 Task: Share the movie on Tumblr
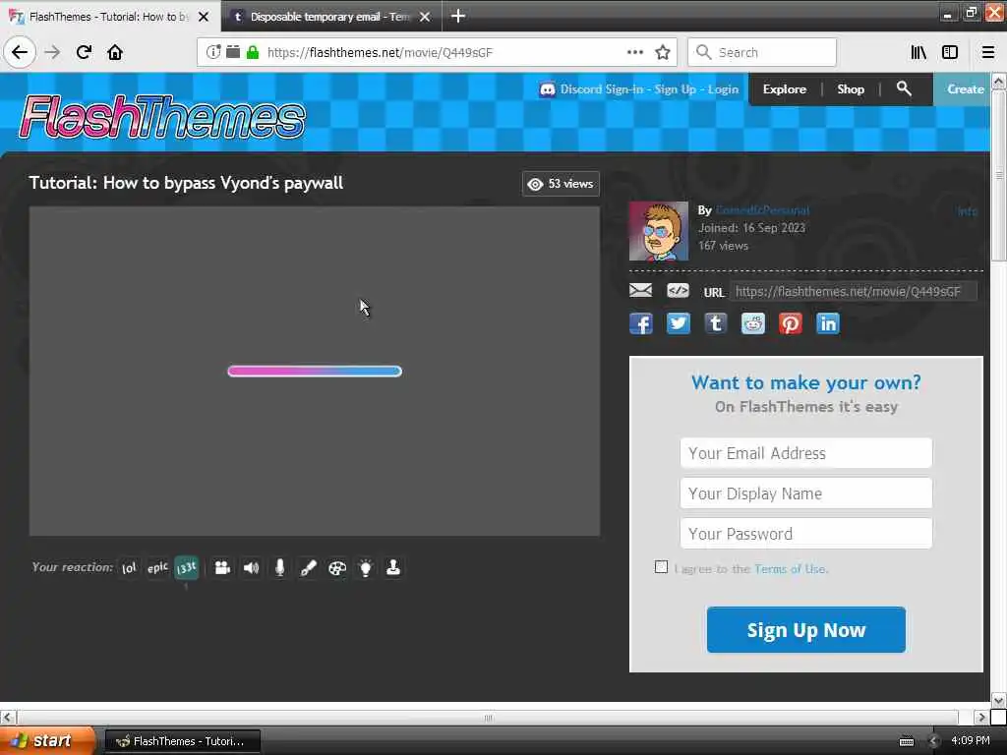pos(716,323)
